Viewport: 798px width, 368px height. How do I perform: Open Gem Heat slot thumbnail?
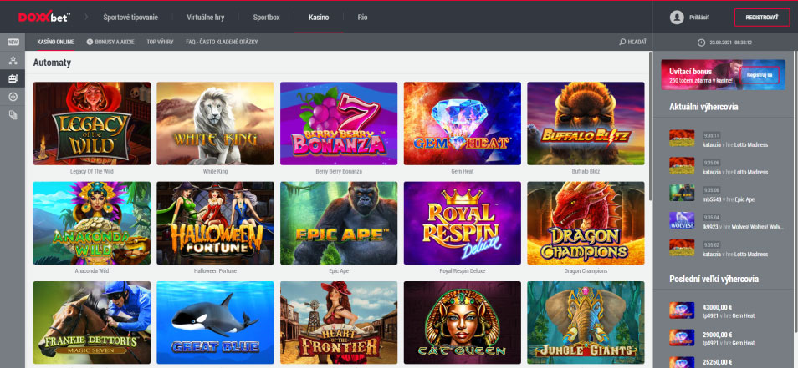[462, 124]
